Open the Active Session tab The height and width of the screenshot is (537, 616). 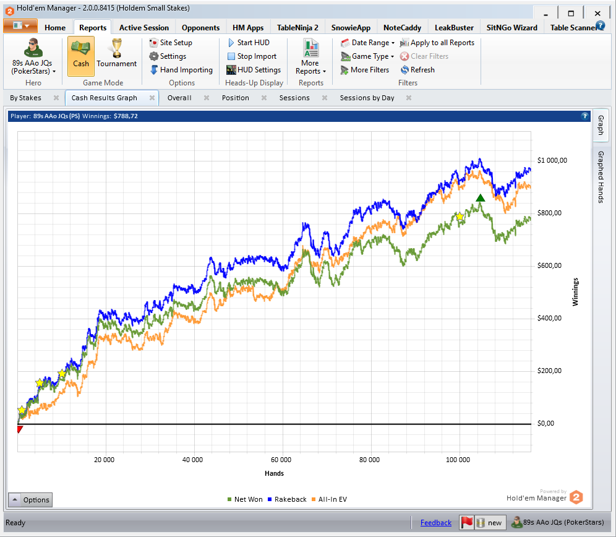coord(143,27)
